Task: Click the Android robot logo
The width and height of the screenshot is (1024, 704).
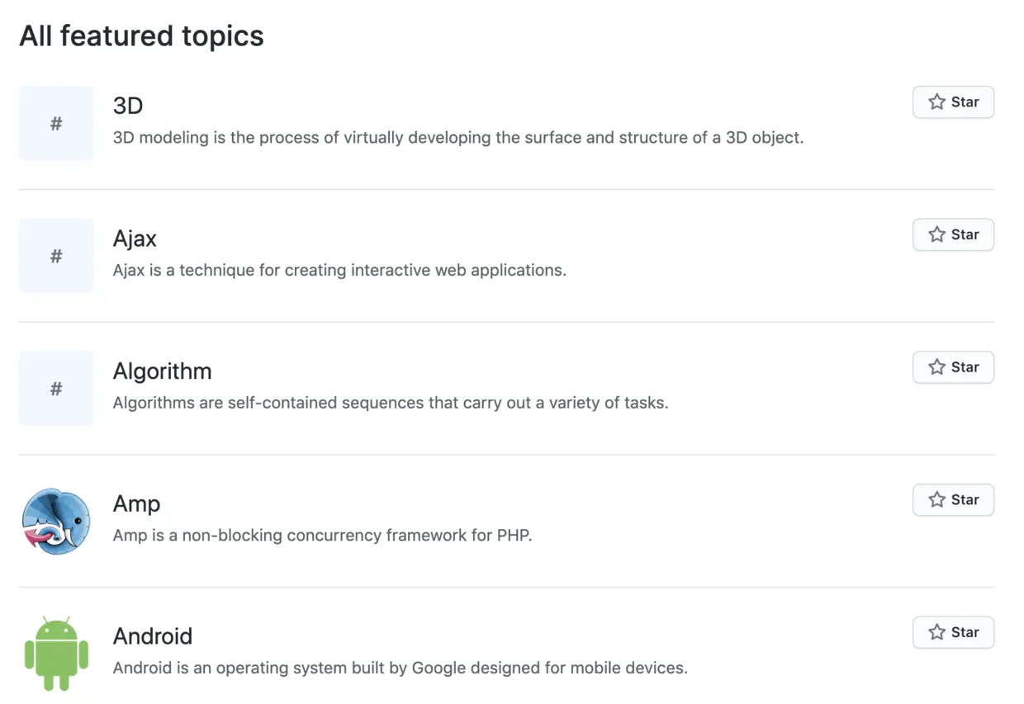Action: click(x=56, y=654)
